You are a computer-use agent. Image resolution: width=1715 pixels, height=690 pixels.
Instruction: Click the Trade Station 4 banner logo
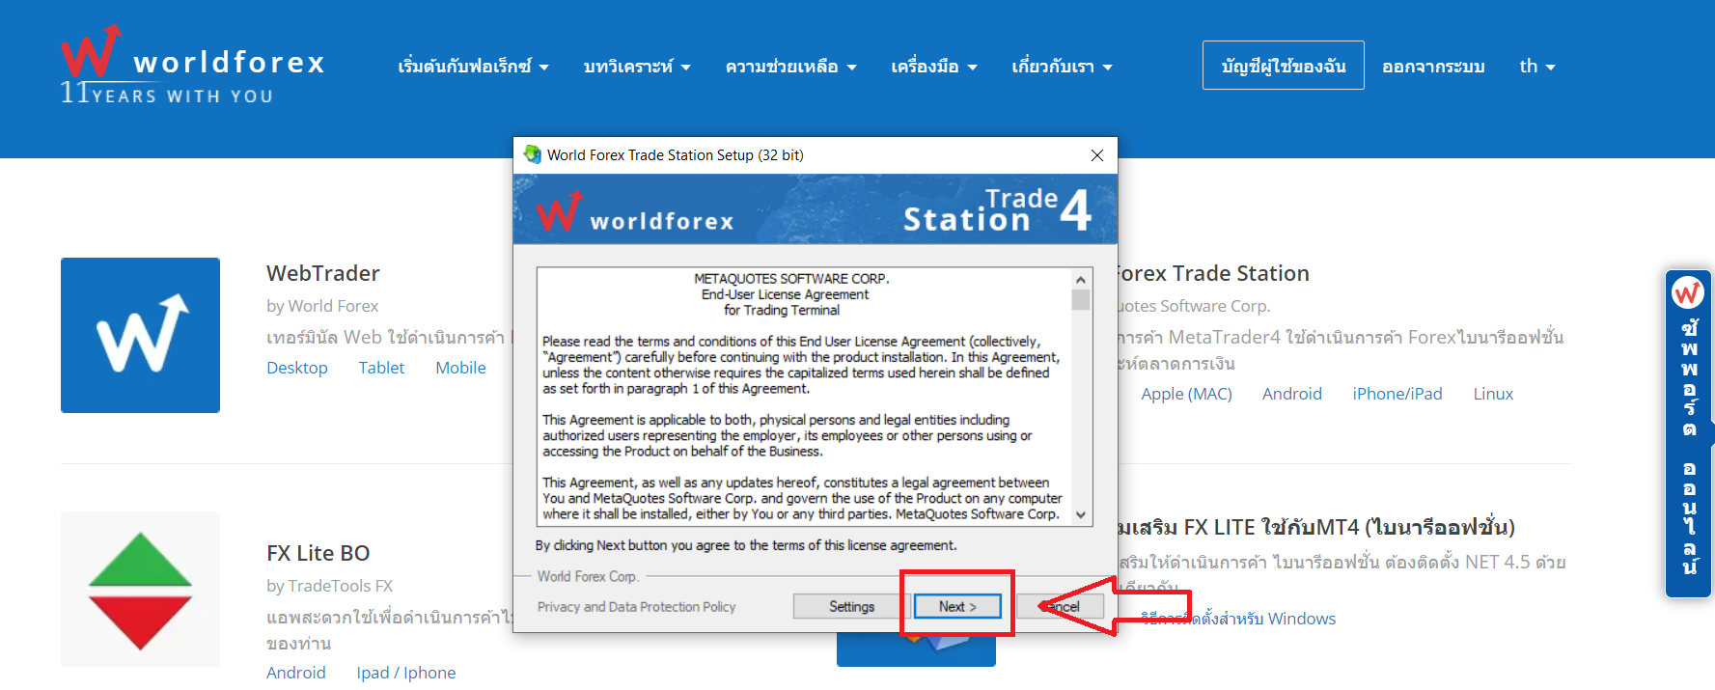[x=997, y=210]
